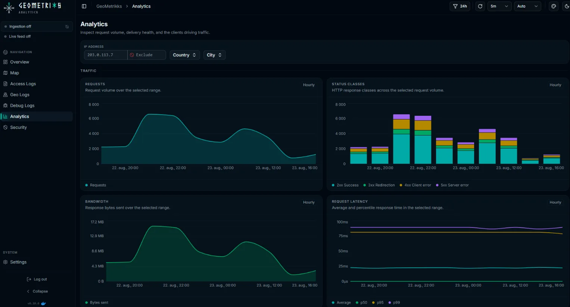The height and width of the screenshot is (307, 570).
Task: Toggle the 2xx Success legend entry
Action: pos(345,185)
